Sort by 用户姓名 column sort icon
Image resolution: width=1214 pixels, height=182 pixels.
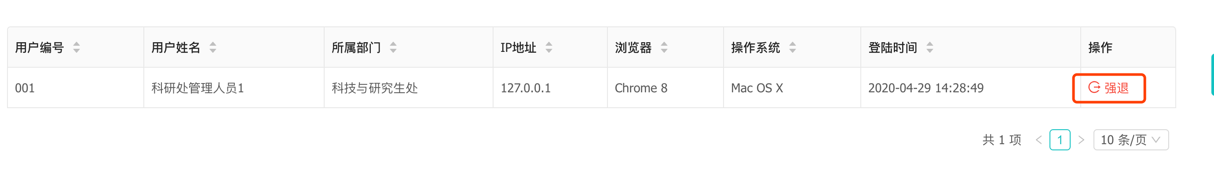point(213,47)
